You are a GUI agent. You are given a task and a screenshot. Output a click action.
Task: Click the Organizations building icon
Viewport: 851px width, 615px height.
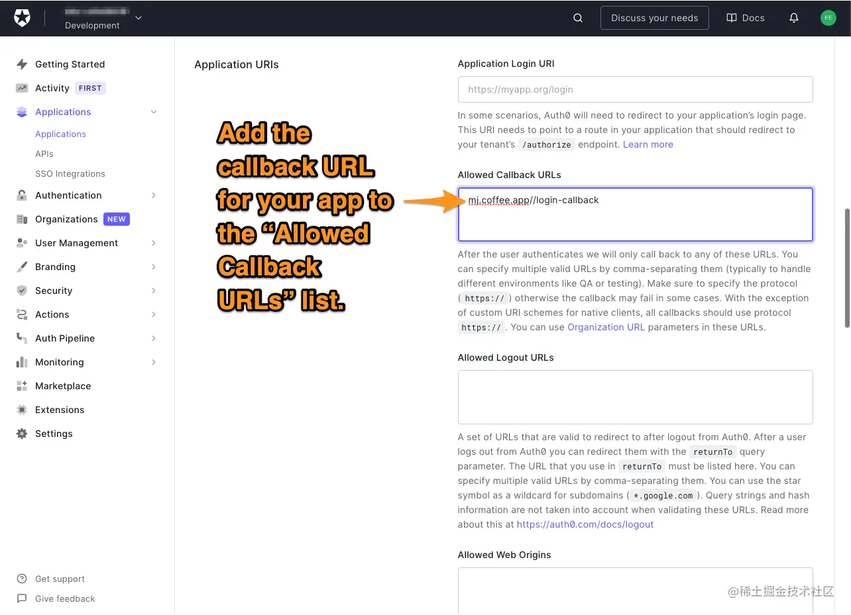(x=22, y=219)
